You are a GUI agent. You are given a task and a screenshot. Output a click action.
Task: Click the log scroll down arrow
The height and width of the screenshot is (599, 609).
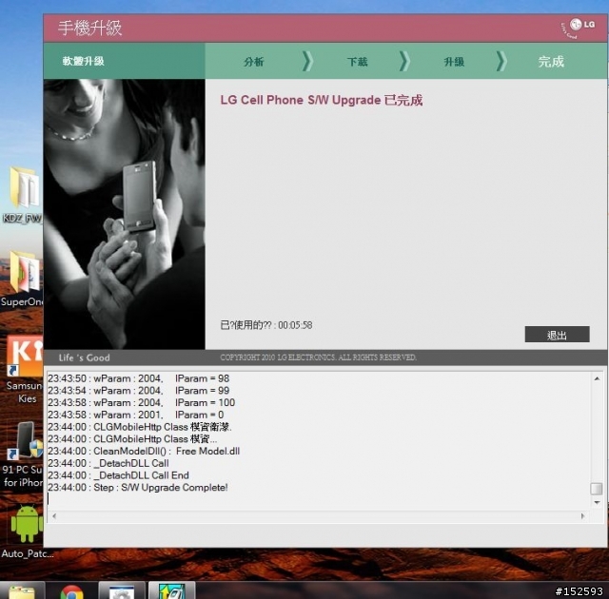pyautogui.click(x=597, y=502)
